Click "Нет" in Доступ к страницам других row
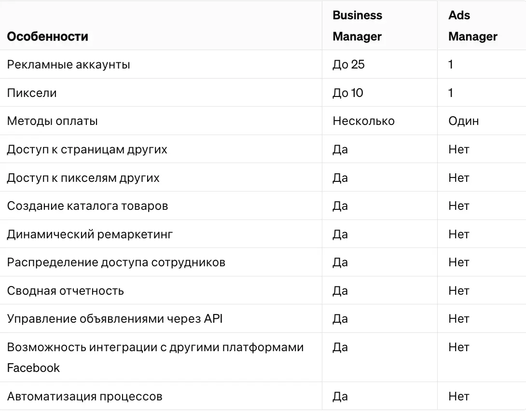The width and height of the screenshot is (526, 411). click(x=458, y=149)
